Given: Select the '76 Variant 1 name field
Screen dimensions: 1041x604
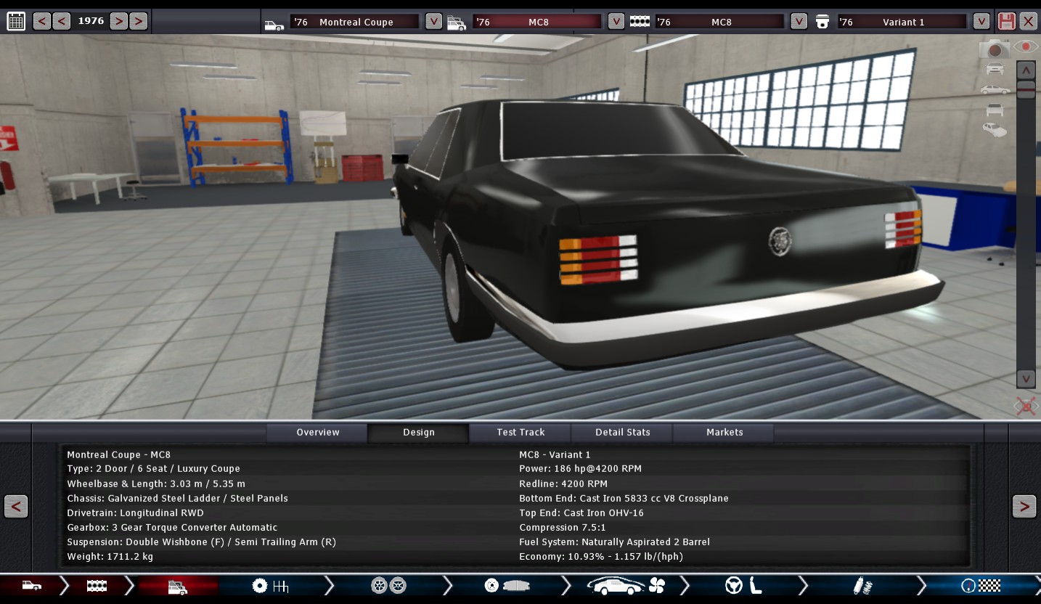Looking at the screenshot, I should 903,22.
